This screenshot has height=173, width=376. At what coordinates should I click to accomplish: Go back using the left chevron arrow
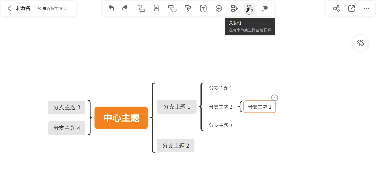[x=9, y=8]
